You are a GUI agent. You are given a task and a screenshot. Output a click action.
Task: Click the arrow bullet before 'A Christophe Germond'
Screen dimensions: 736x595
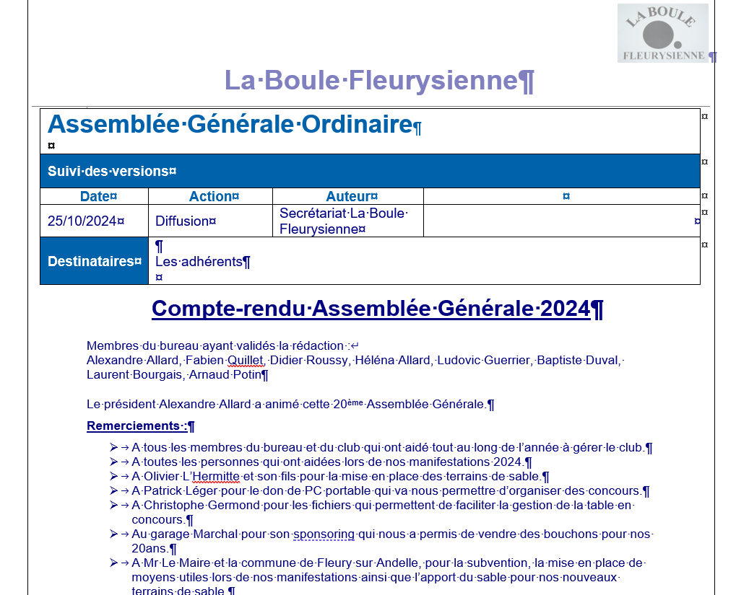(x=113, y=506)
